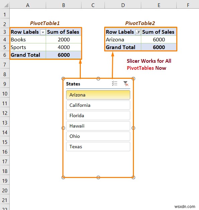Click Arizona's 6000 value in PivotTable2
199x210 pixels.
[x=159, y=40]
